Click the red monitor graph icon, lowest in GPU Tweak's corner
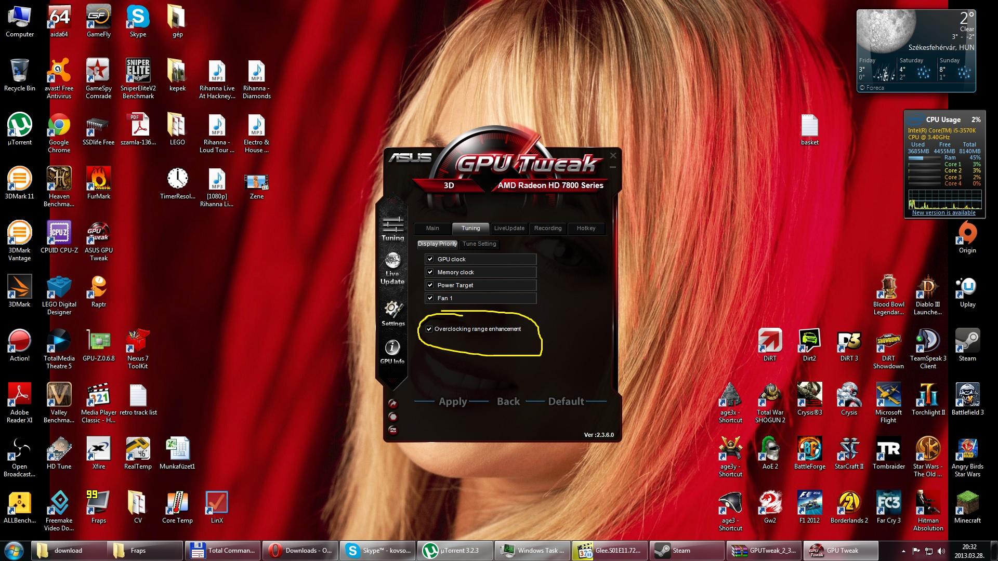Viewport: 998px width, 561px height. point(393,430)
